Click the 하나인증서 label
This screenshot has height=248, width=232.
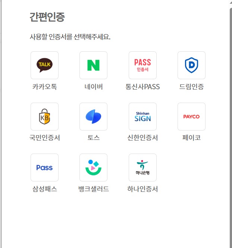(142, 189)
